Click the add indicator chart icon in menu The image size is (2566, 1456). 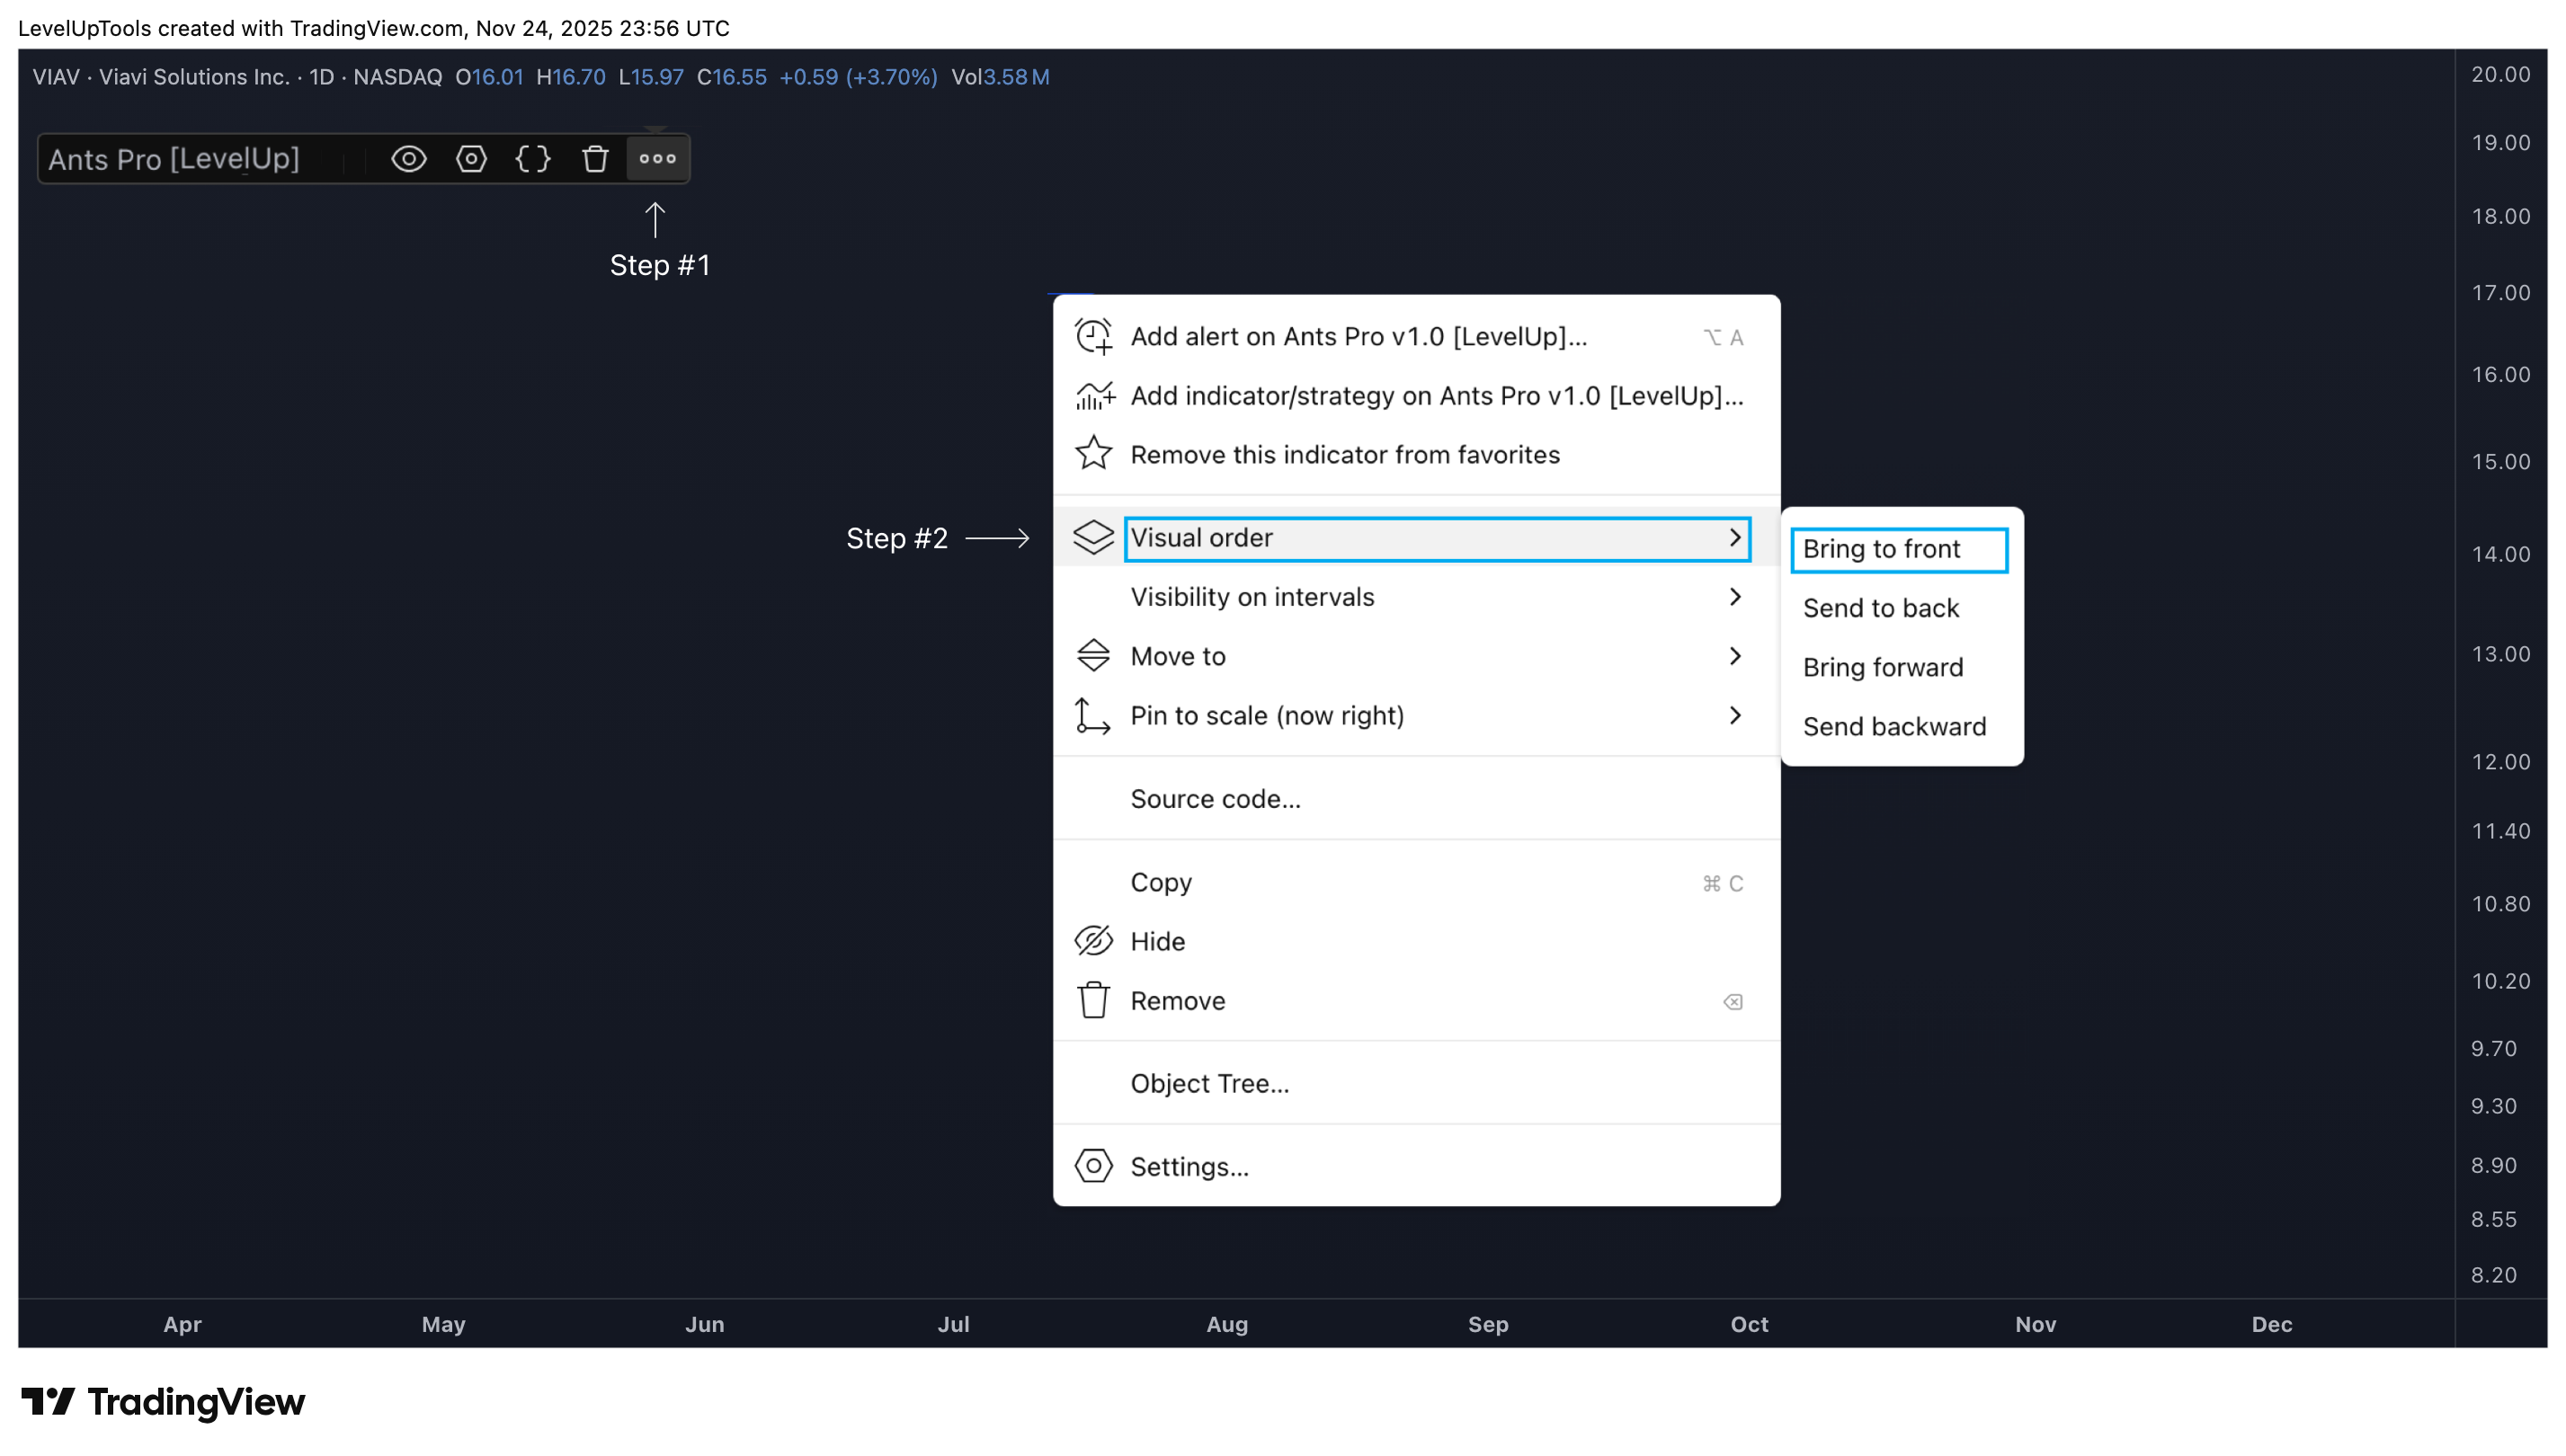[1093, 396]
